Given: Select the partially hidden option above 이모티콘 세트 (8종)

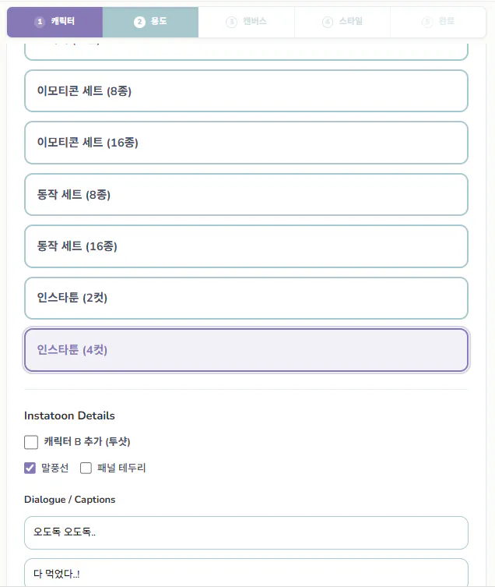Looking at the screenshot, I should click(x=246, y=52).
